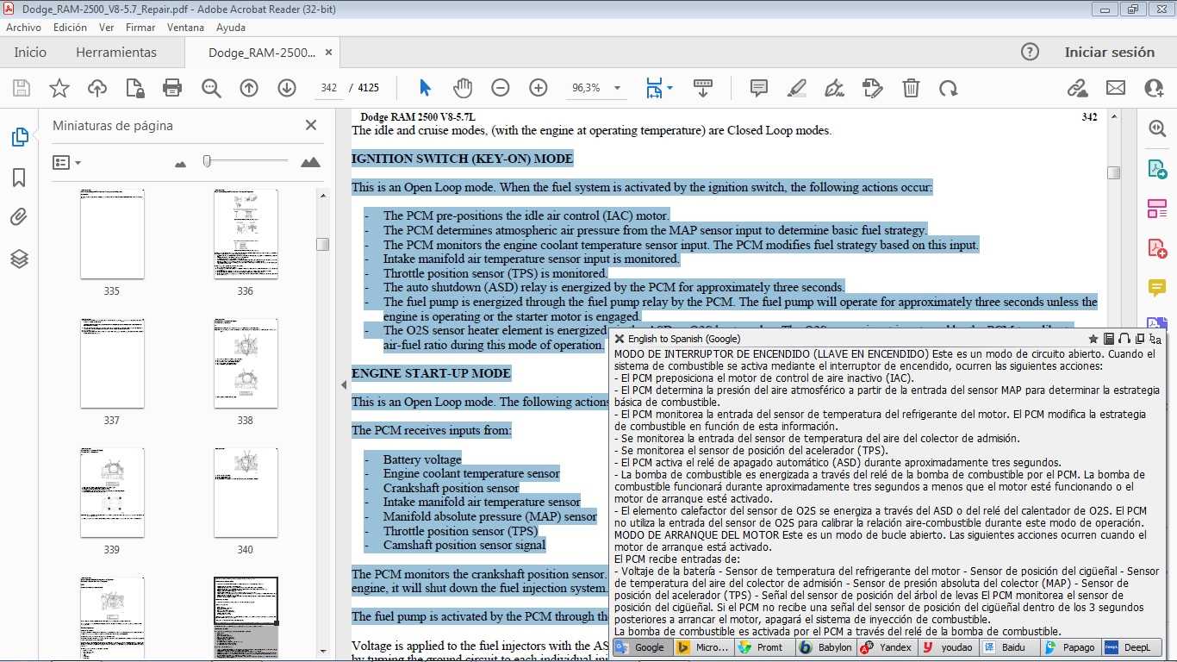The width and height of the screenshot is (1177, 662).
Task: Click the add people share icon
Action: 1154,88
